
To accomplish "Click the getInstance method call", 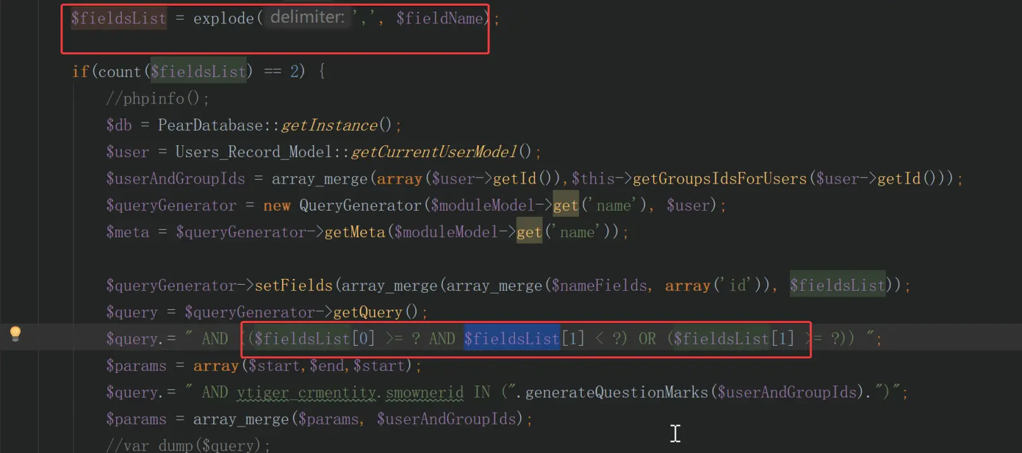I will click(x=329, y=126).
